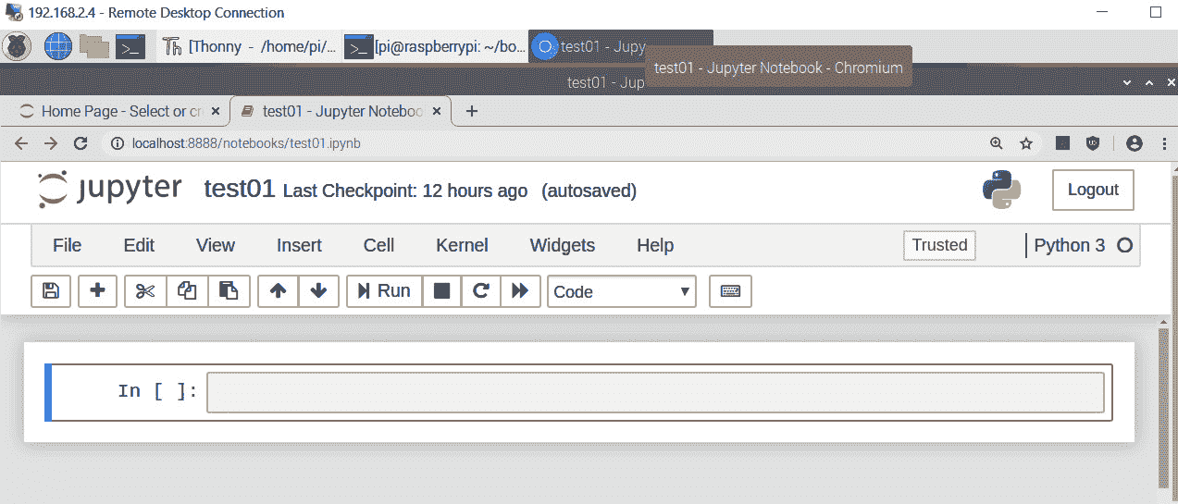Close the Home Page browser tab
1178x504 pixels.
click(216, 111)
